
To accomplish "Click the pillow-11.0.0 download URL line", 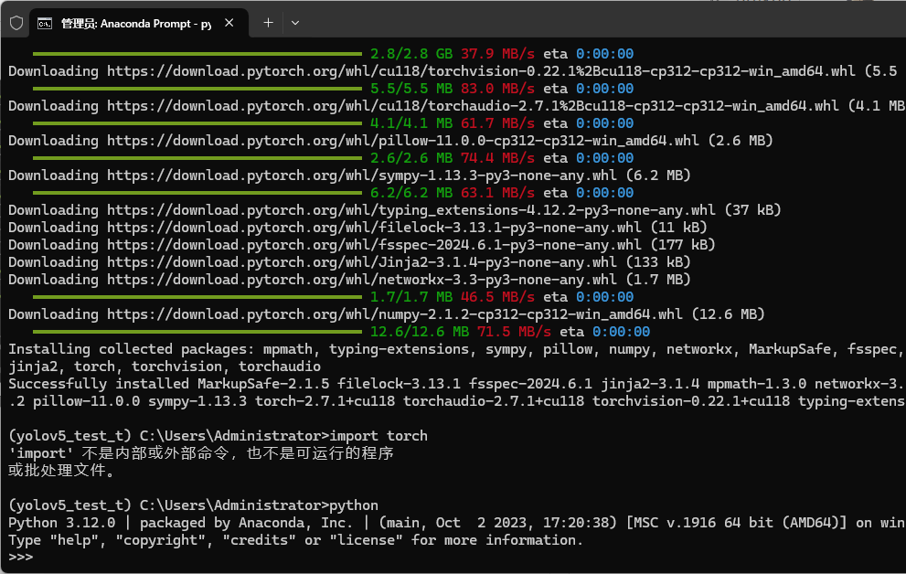I will pyautogui.click(x=390, y=141).
